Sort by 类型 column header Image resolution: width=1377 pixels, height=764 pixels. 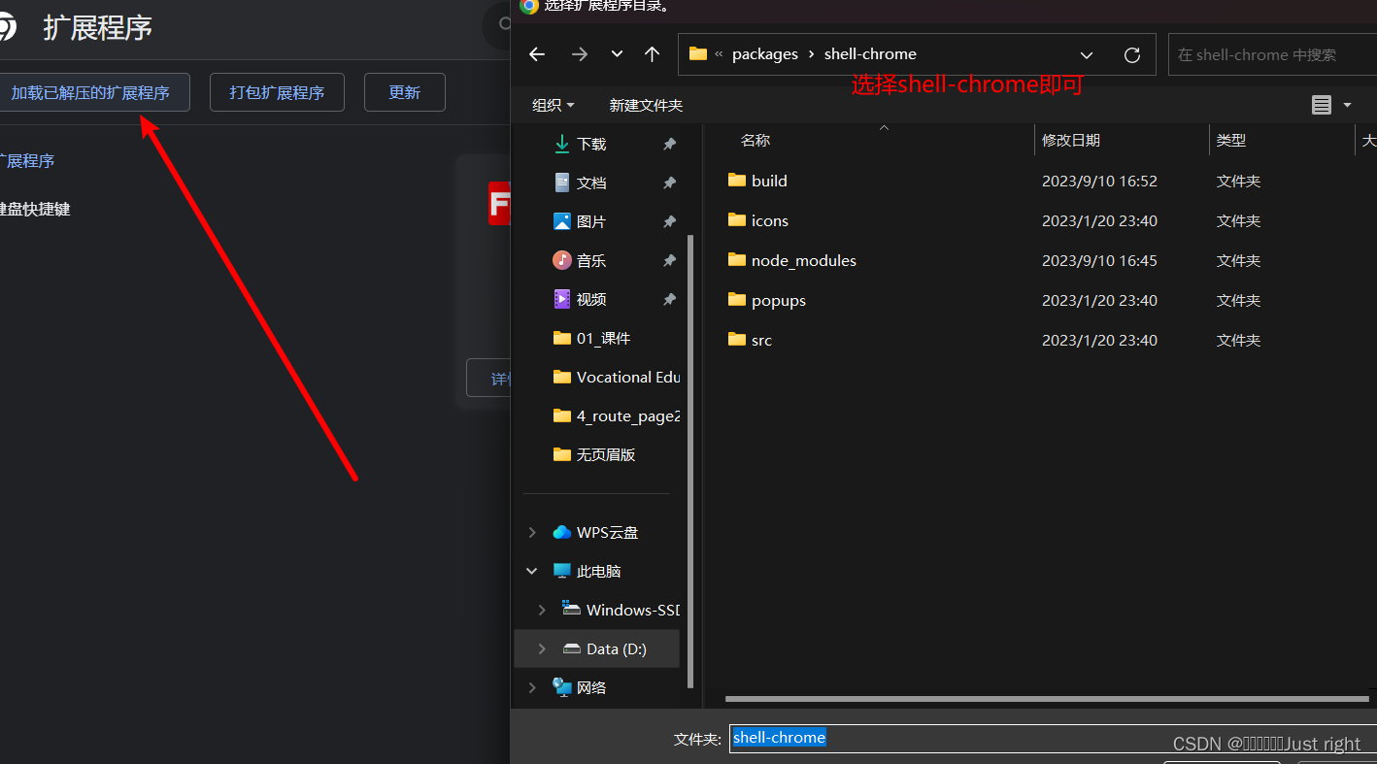[1231, 141]
